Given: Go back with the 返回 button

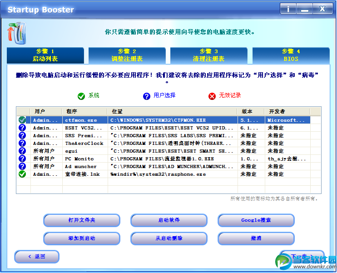Looking at the screenshot, I should pyautogui.click(x=37, y=257).
